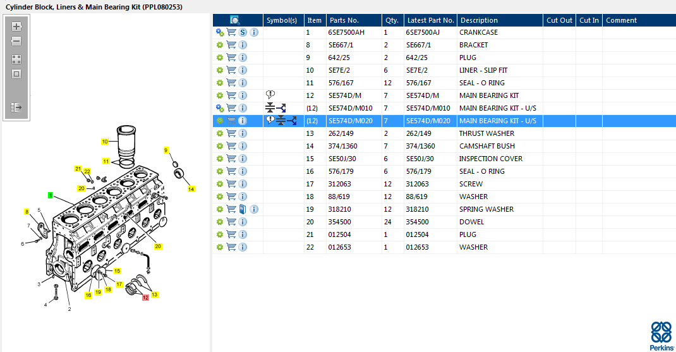Image resolution: width=676 pixels, height=352 pixels.
Task: Click red callout 12 in diagram
Action: 145,297
